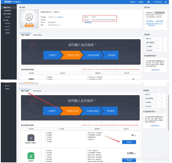Click the round user avatar icon

29,17
